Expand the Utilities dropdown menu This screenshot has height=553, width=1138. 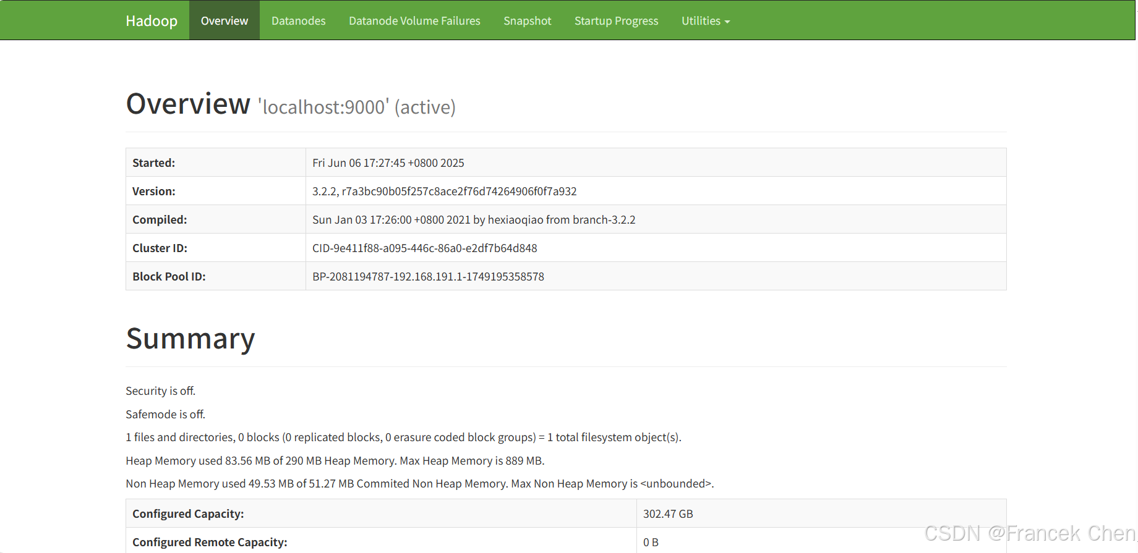tap(706, 20)
